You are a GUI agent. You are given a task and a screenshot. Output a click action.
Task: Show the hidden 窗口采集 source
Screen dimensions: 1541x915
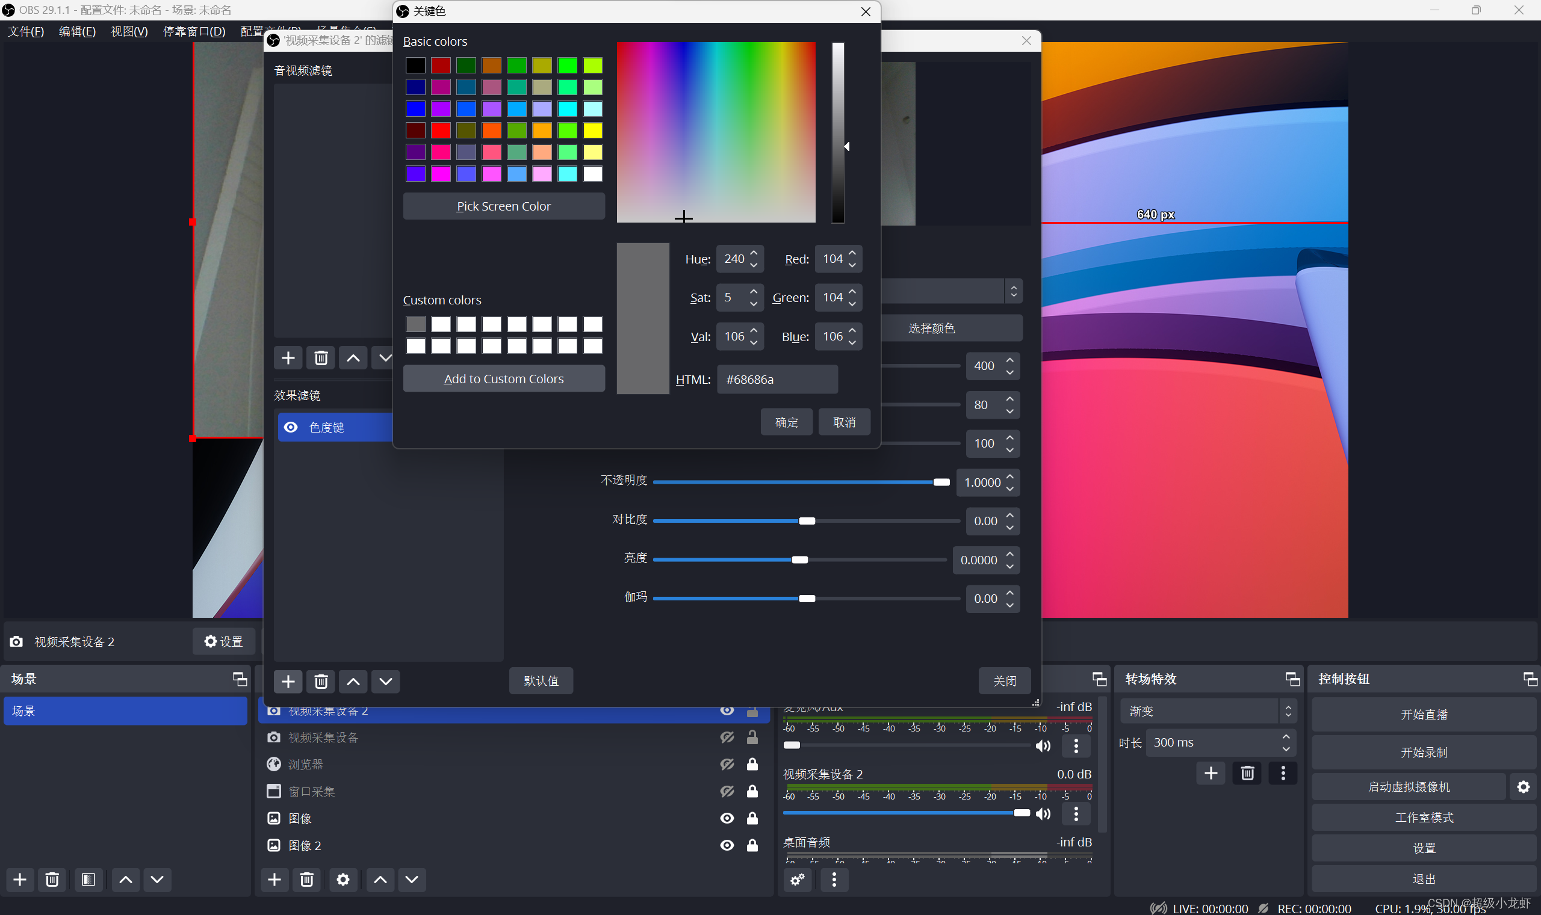click(x=727, y=791)
